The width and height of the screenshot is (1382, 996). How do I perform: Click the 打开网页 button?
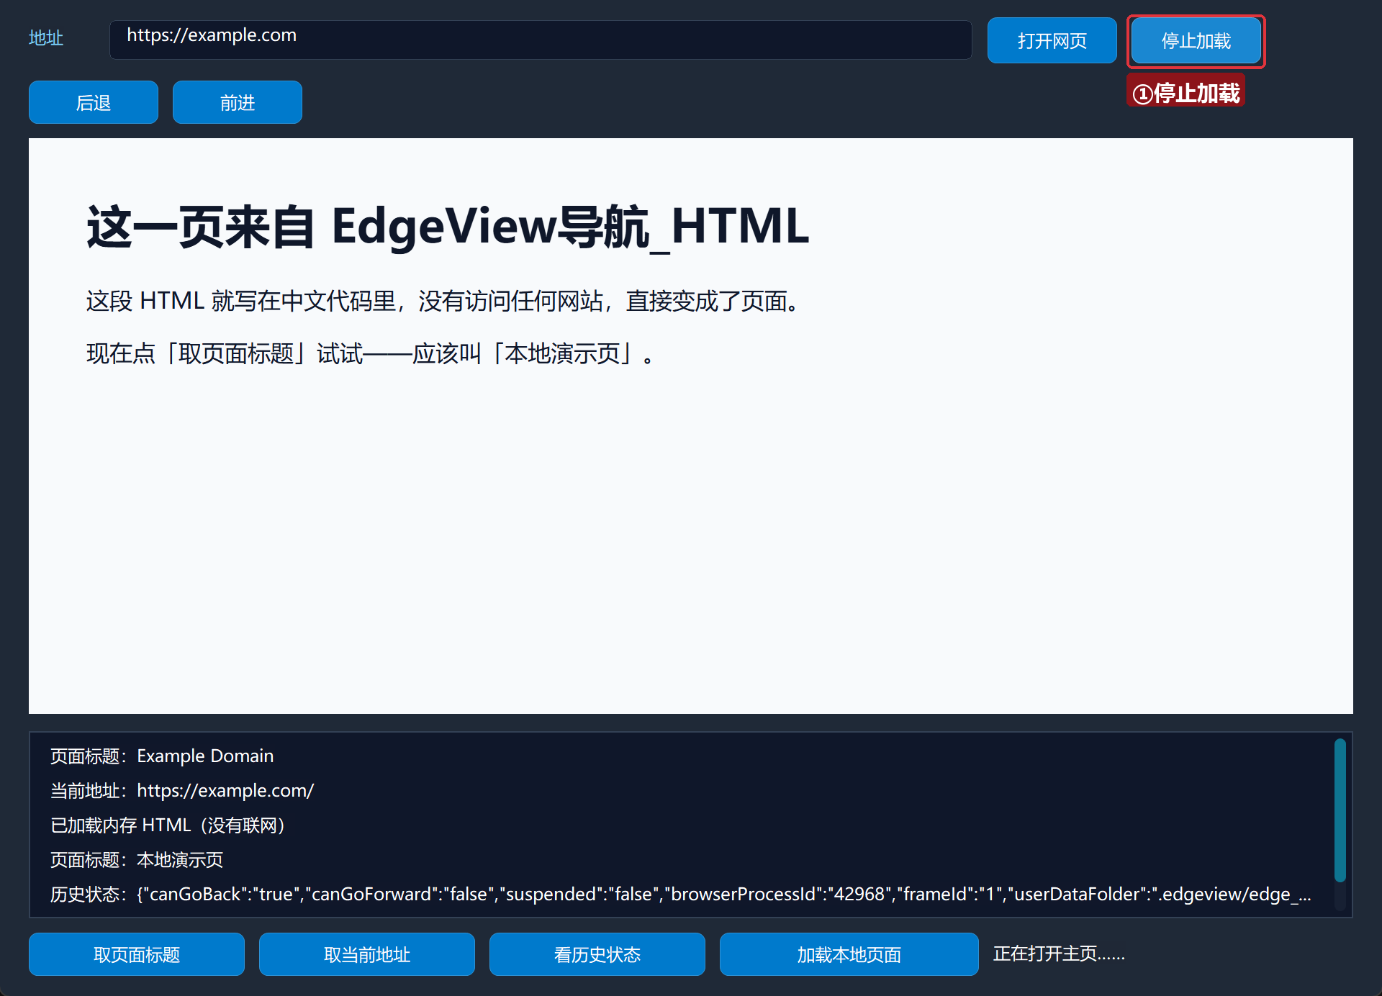1052,40
